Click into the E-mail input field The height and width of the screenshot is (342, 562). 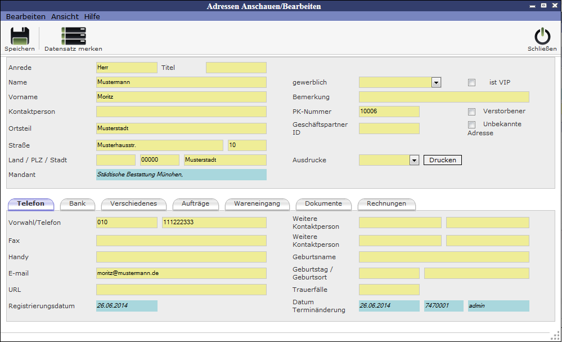click(181, 273)
